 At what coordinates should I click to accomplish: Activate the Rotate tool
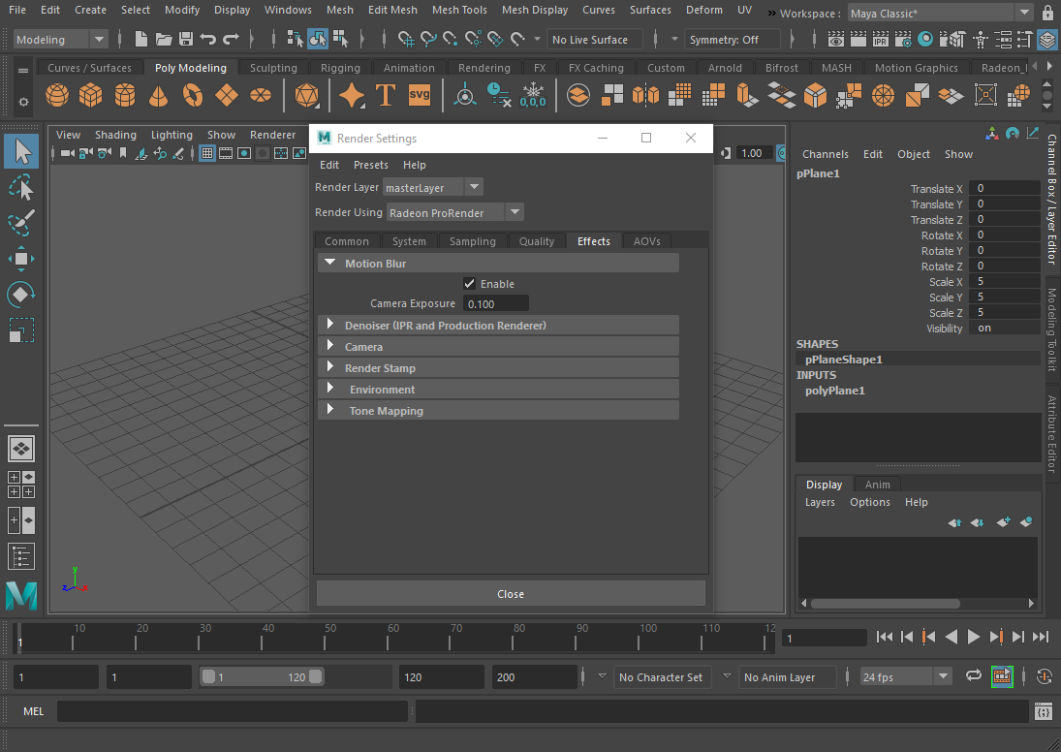pyautogui.click(x=21, y=294)
